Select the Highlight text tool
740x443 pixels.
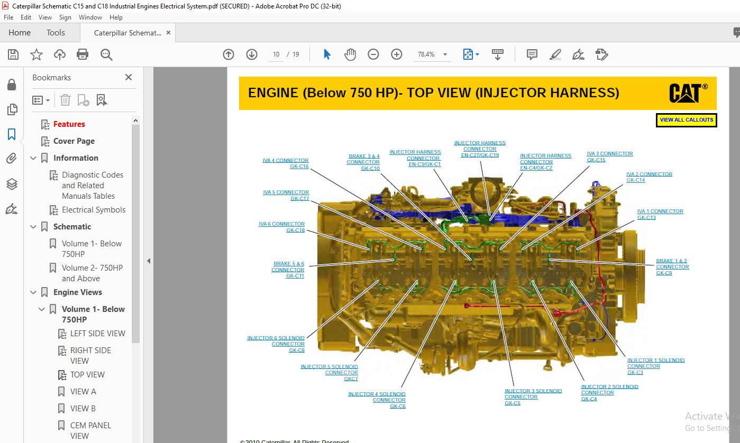(x=555, y=54)
